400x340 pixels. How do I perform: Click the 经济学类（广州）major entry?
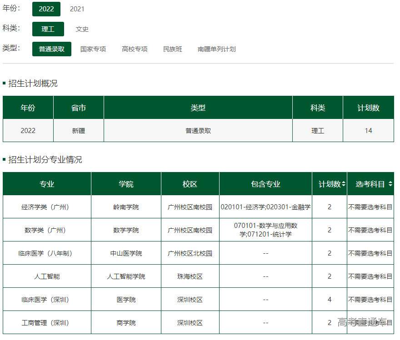click(47, 207)
